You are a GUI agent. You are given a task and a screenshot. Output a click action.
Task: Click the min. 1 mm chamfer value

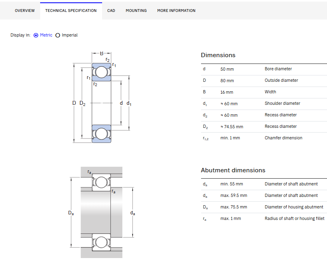[x=230, y=138]
